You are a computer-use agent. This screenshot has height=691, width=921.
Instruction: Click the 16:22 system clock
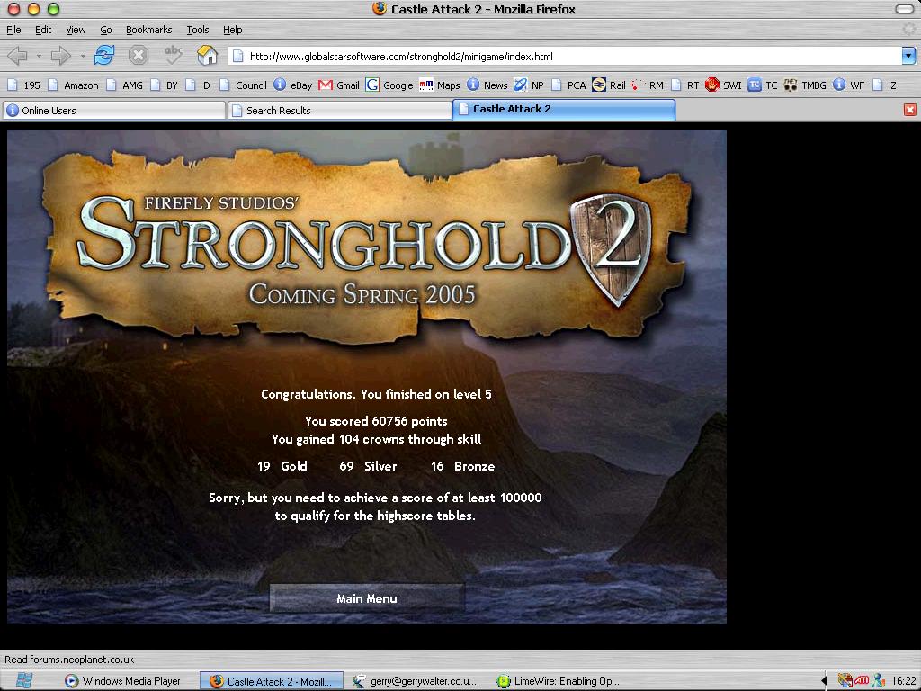point(903,681)
